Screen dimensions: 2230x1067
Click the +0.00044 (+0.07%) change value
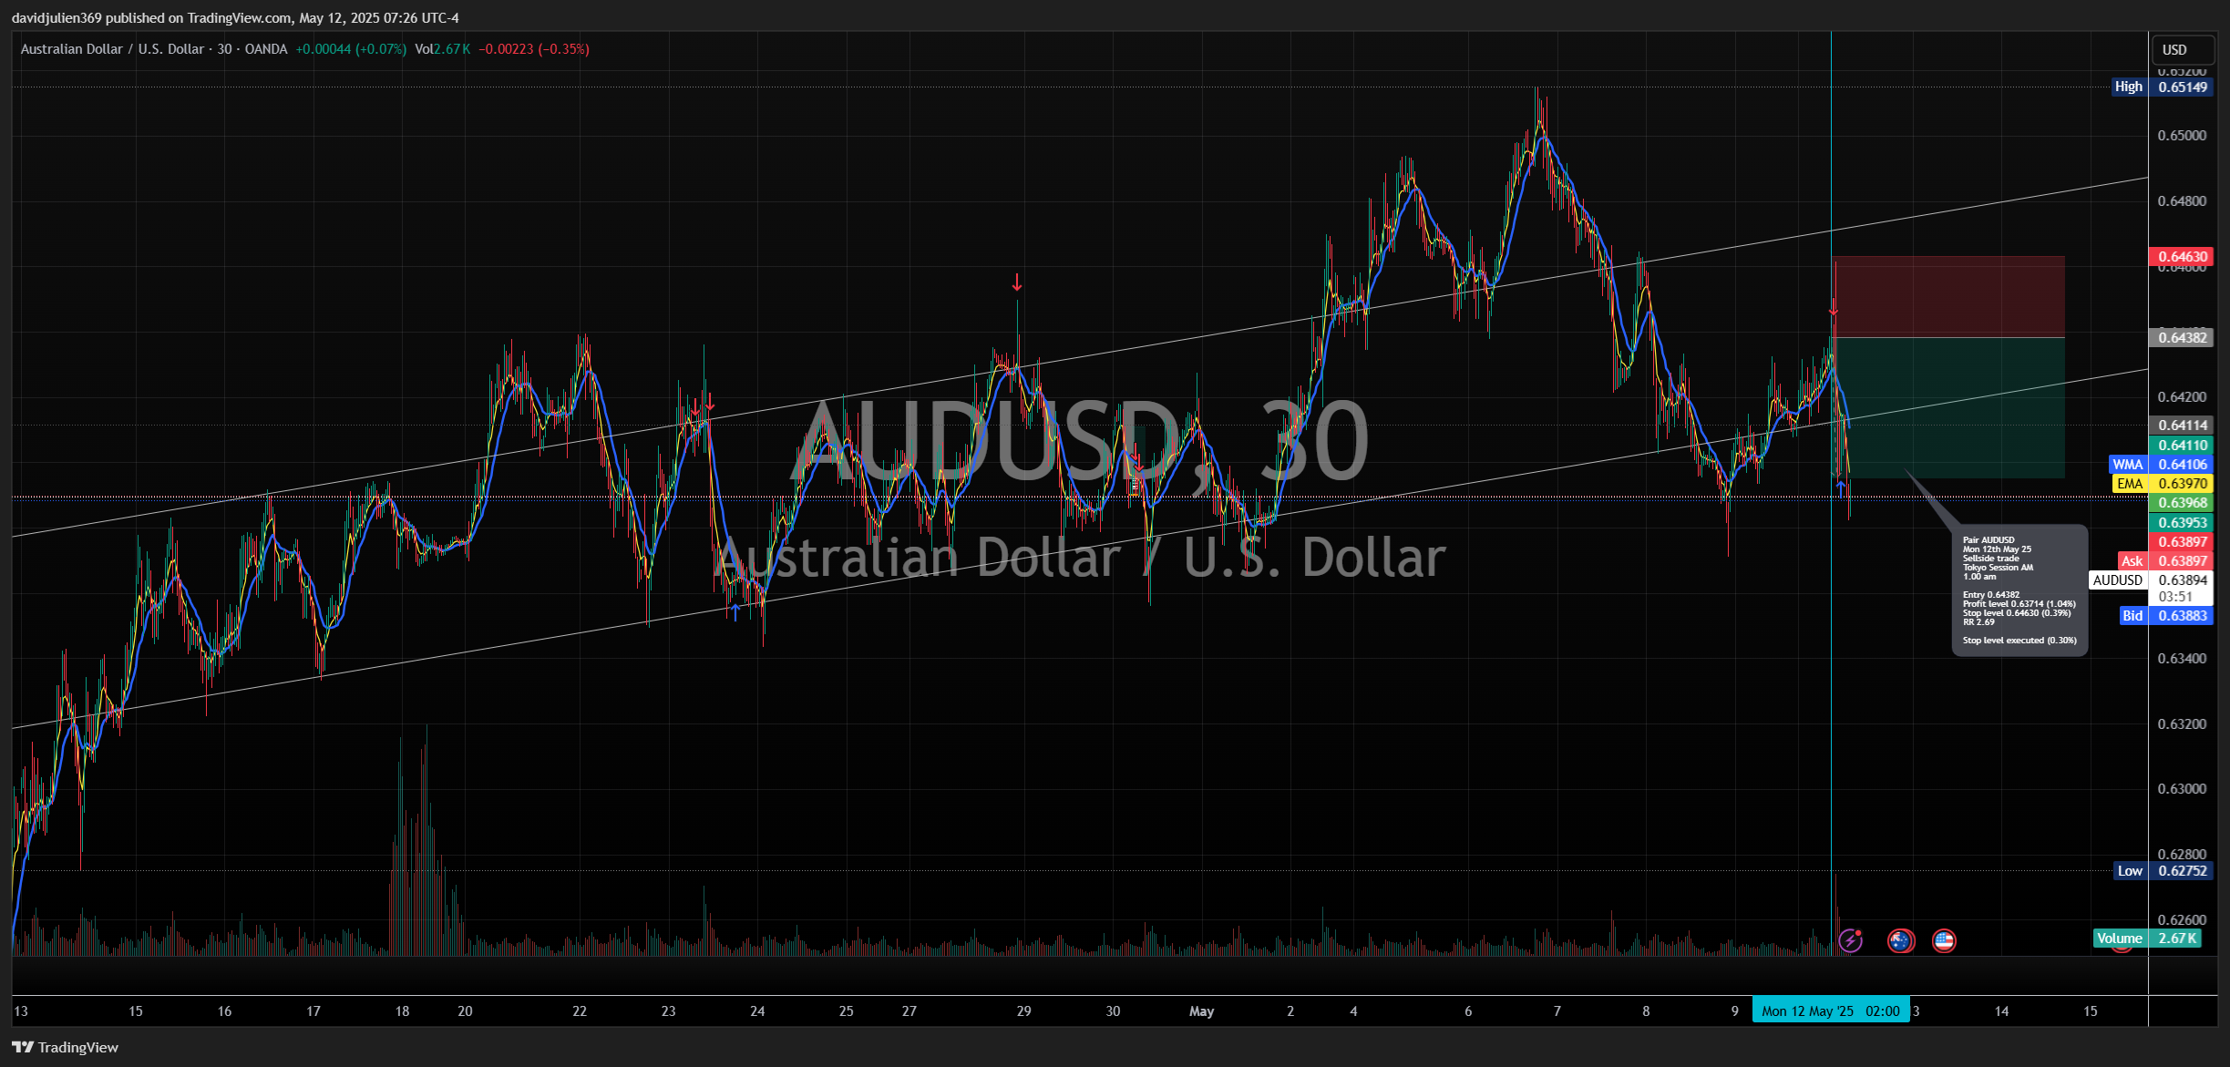[351, 49]
